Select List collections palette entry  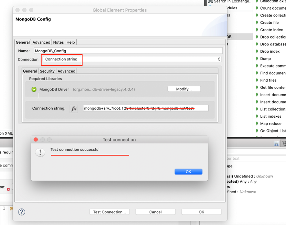pos(273,109)
